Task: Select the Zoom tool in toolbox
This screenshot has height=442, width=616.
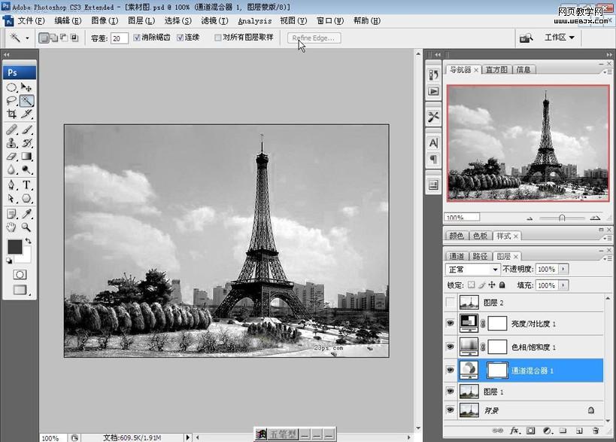Action: point(26,227)
